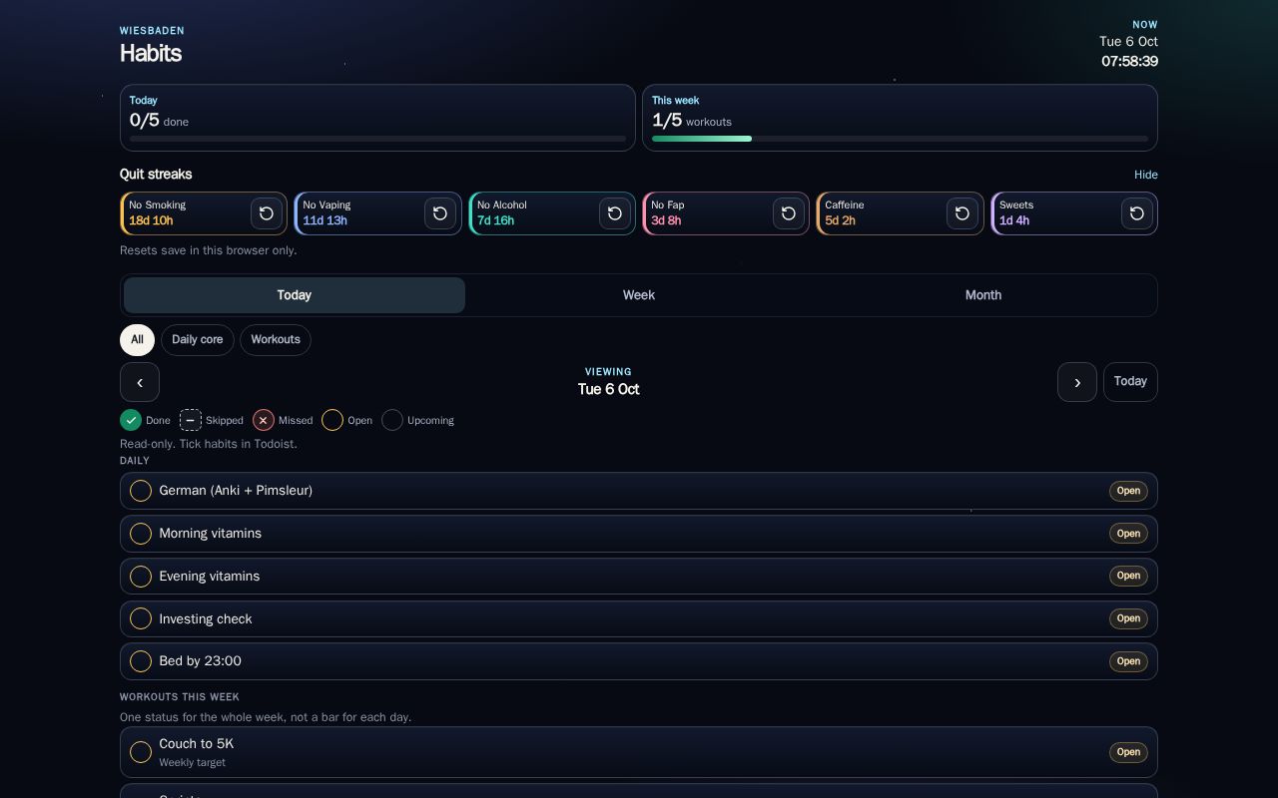Reset the Caffeine streak

pos(962,213)
